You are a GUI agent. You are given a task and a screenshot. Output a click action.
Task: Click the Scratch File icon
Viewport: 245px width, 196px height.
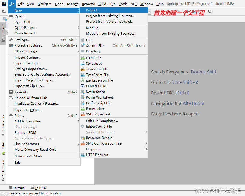pyautogui.click(x=83, y=45)
